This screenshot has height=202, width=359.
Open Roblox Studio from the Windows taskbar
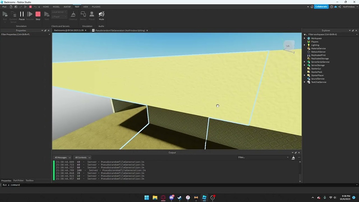(204, 197)
